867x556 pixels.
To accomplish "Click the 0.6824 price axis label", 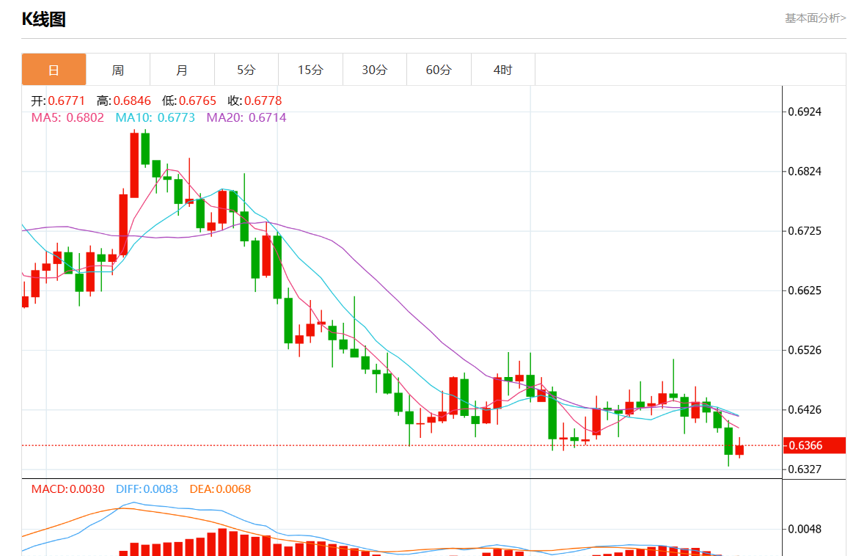I will point(805,172).
